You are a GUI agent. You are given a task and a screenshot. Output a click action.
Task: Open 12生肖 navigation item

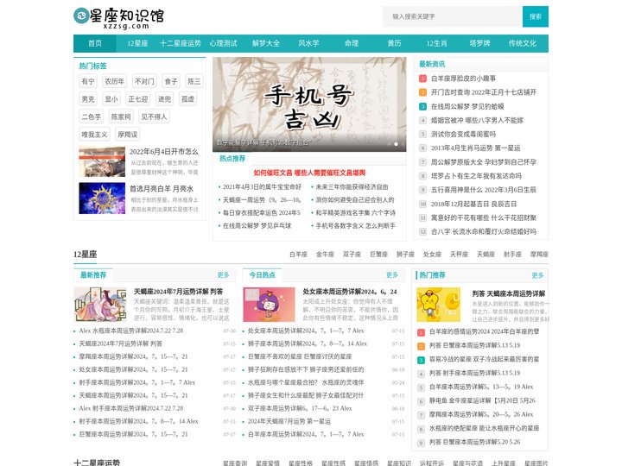point(437,44)
